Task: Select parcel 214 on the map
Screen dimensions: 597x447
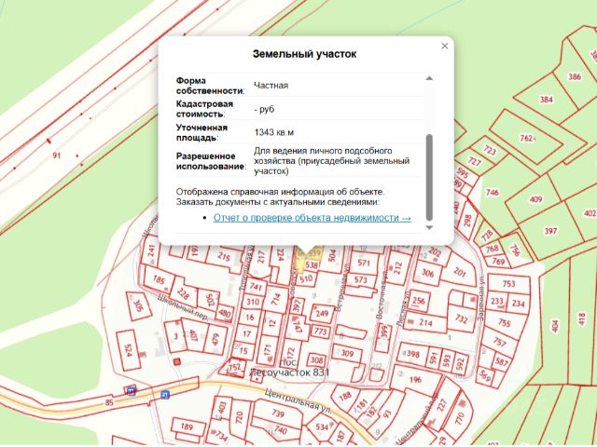Action: [425, 323]
